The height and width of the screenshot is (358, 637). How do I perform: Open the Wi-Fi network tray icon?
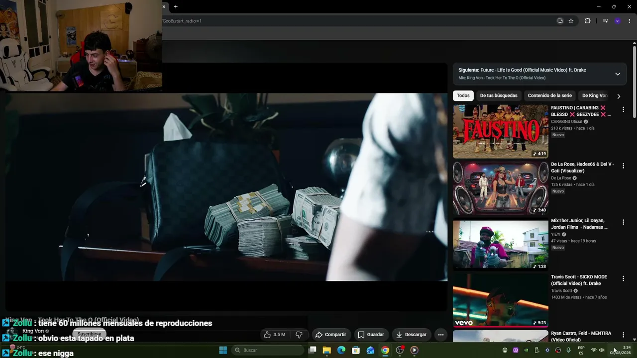593,350
